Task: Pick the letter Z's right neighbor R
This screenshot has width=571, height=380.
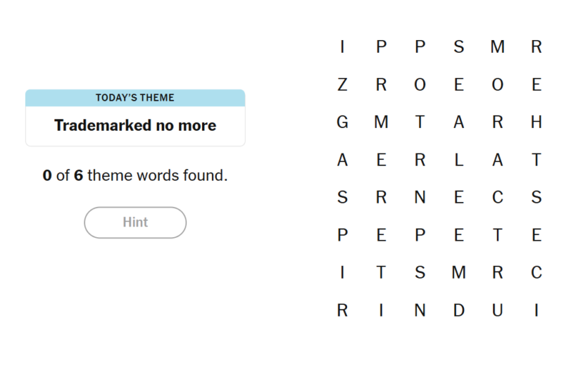Action: 381,85
